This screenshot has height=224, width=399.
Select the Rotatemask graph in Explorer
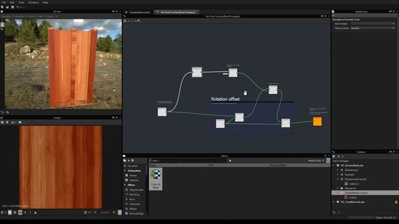point(351,170)
